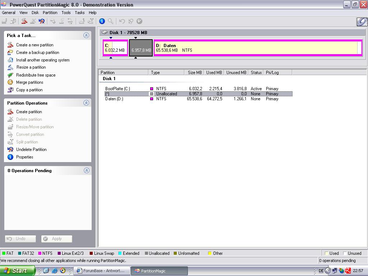Click the Redistribute free space link
Viewport: 368px width, 276px height.
36,75
